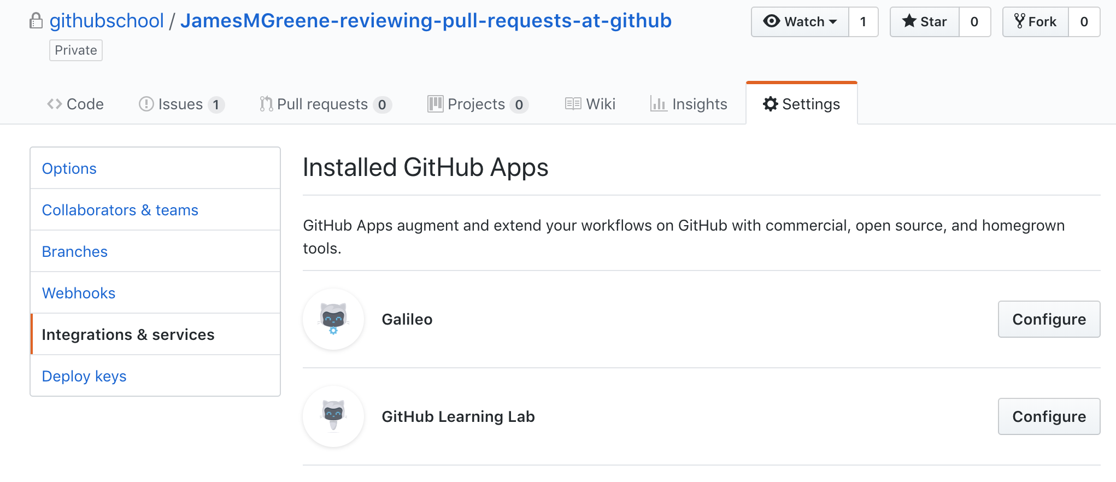The image size is (1116, 482).
Task: Click the Pull requests branch icon
Action: [266, 104]
